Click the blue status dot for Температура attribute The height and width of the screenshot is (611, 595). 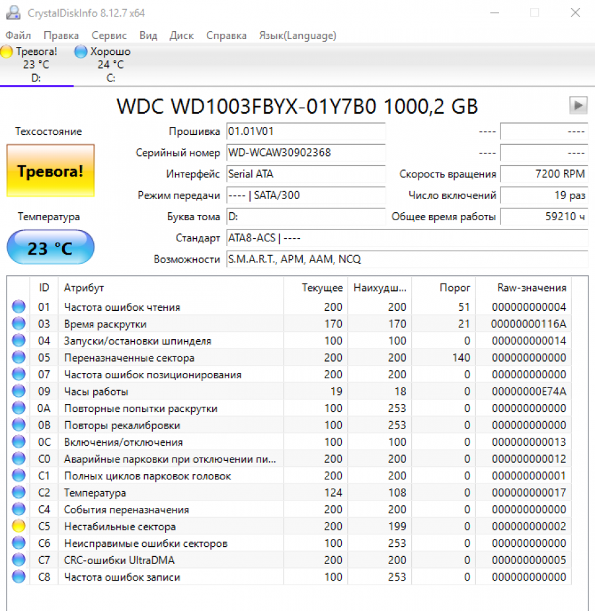click(x=19, y=493)
